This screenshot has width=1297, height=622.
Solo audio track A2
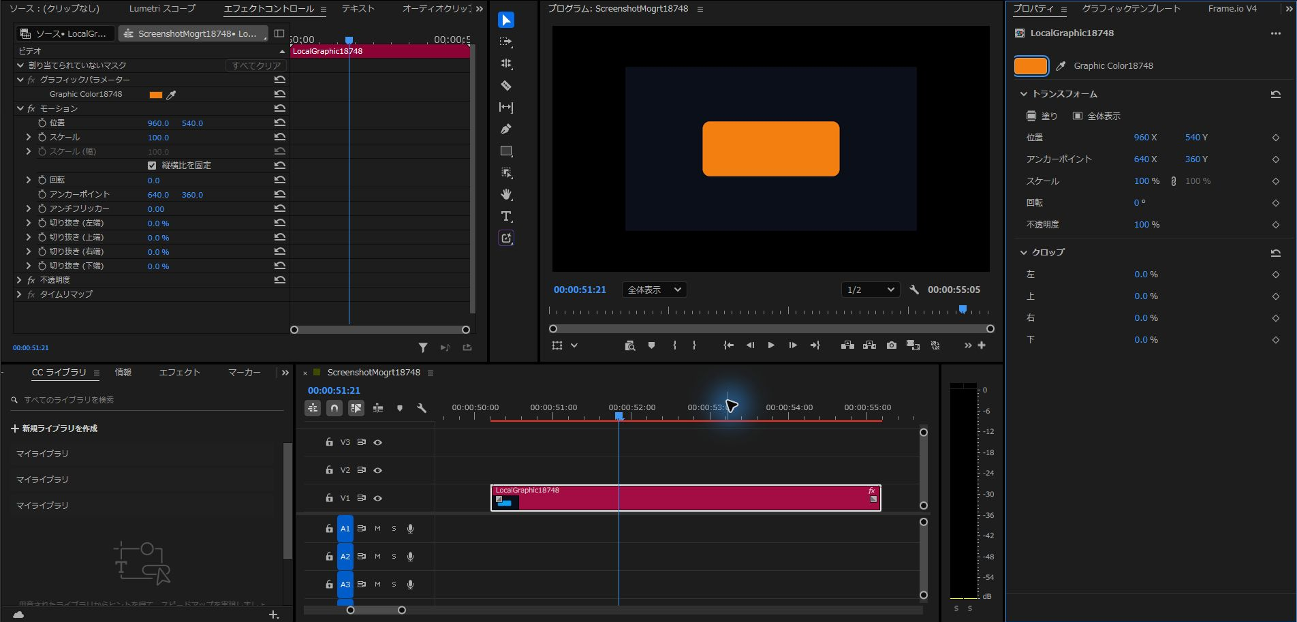click(x=394, y=557)
